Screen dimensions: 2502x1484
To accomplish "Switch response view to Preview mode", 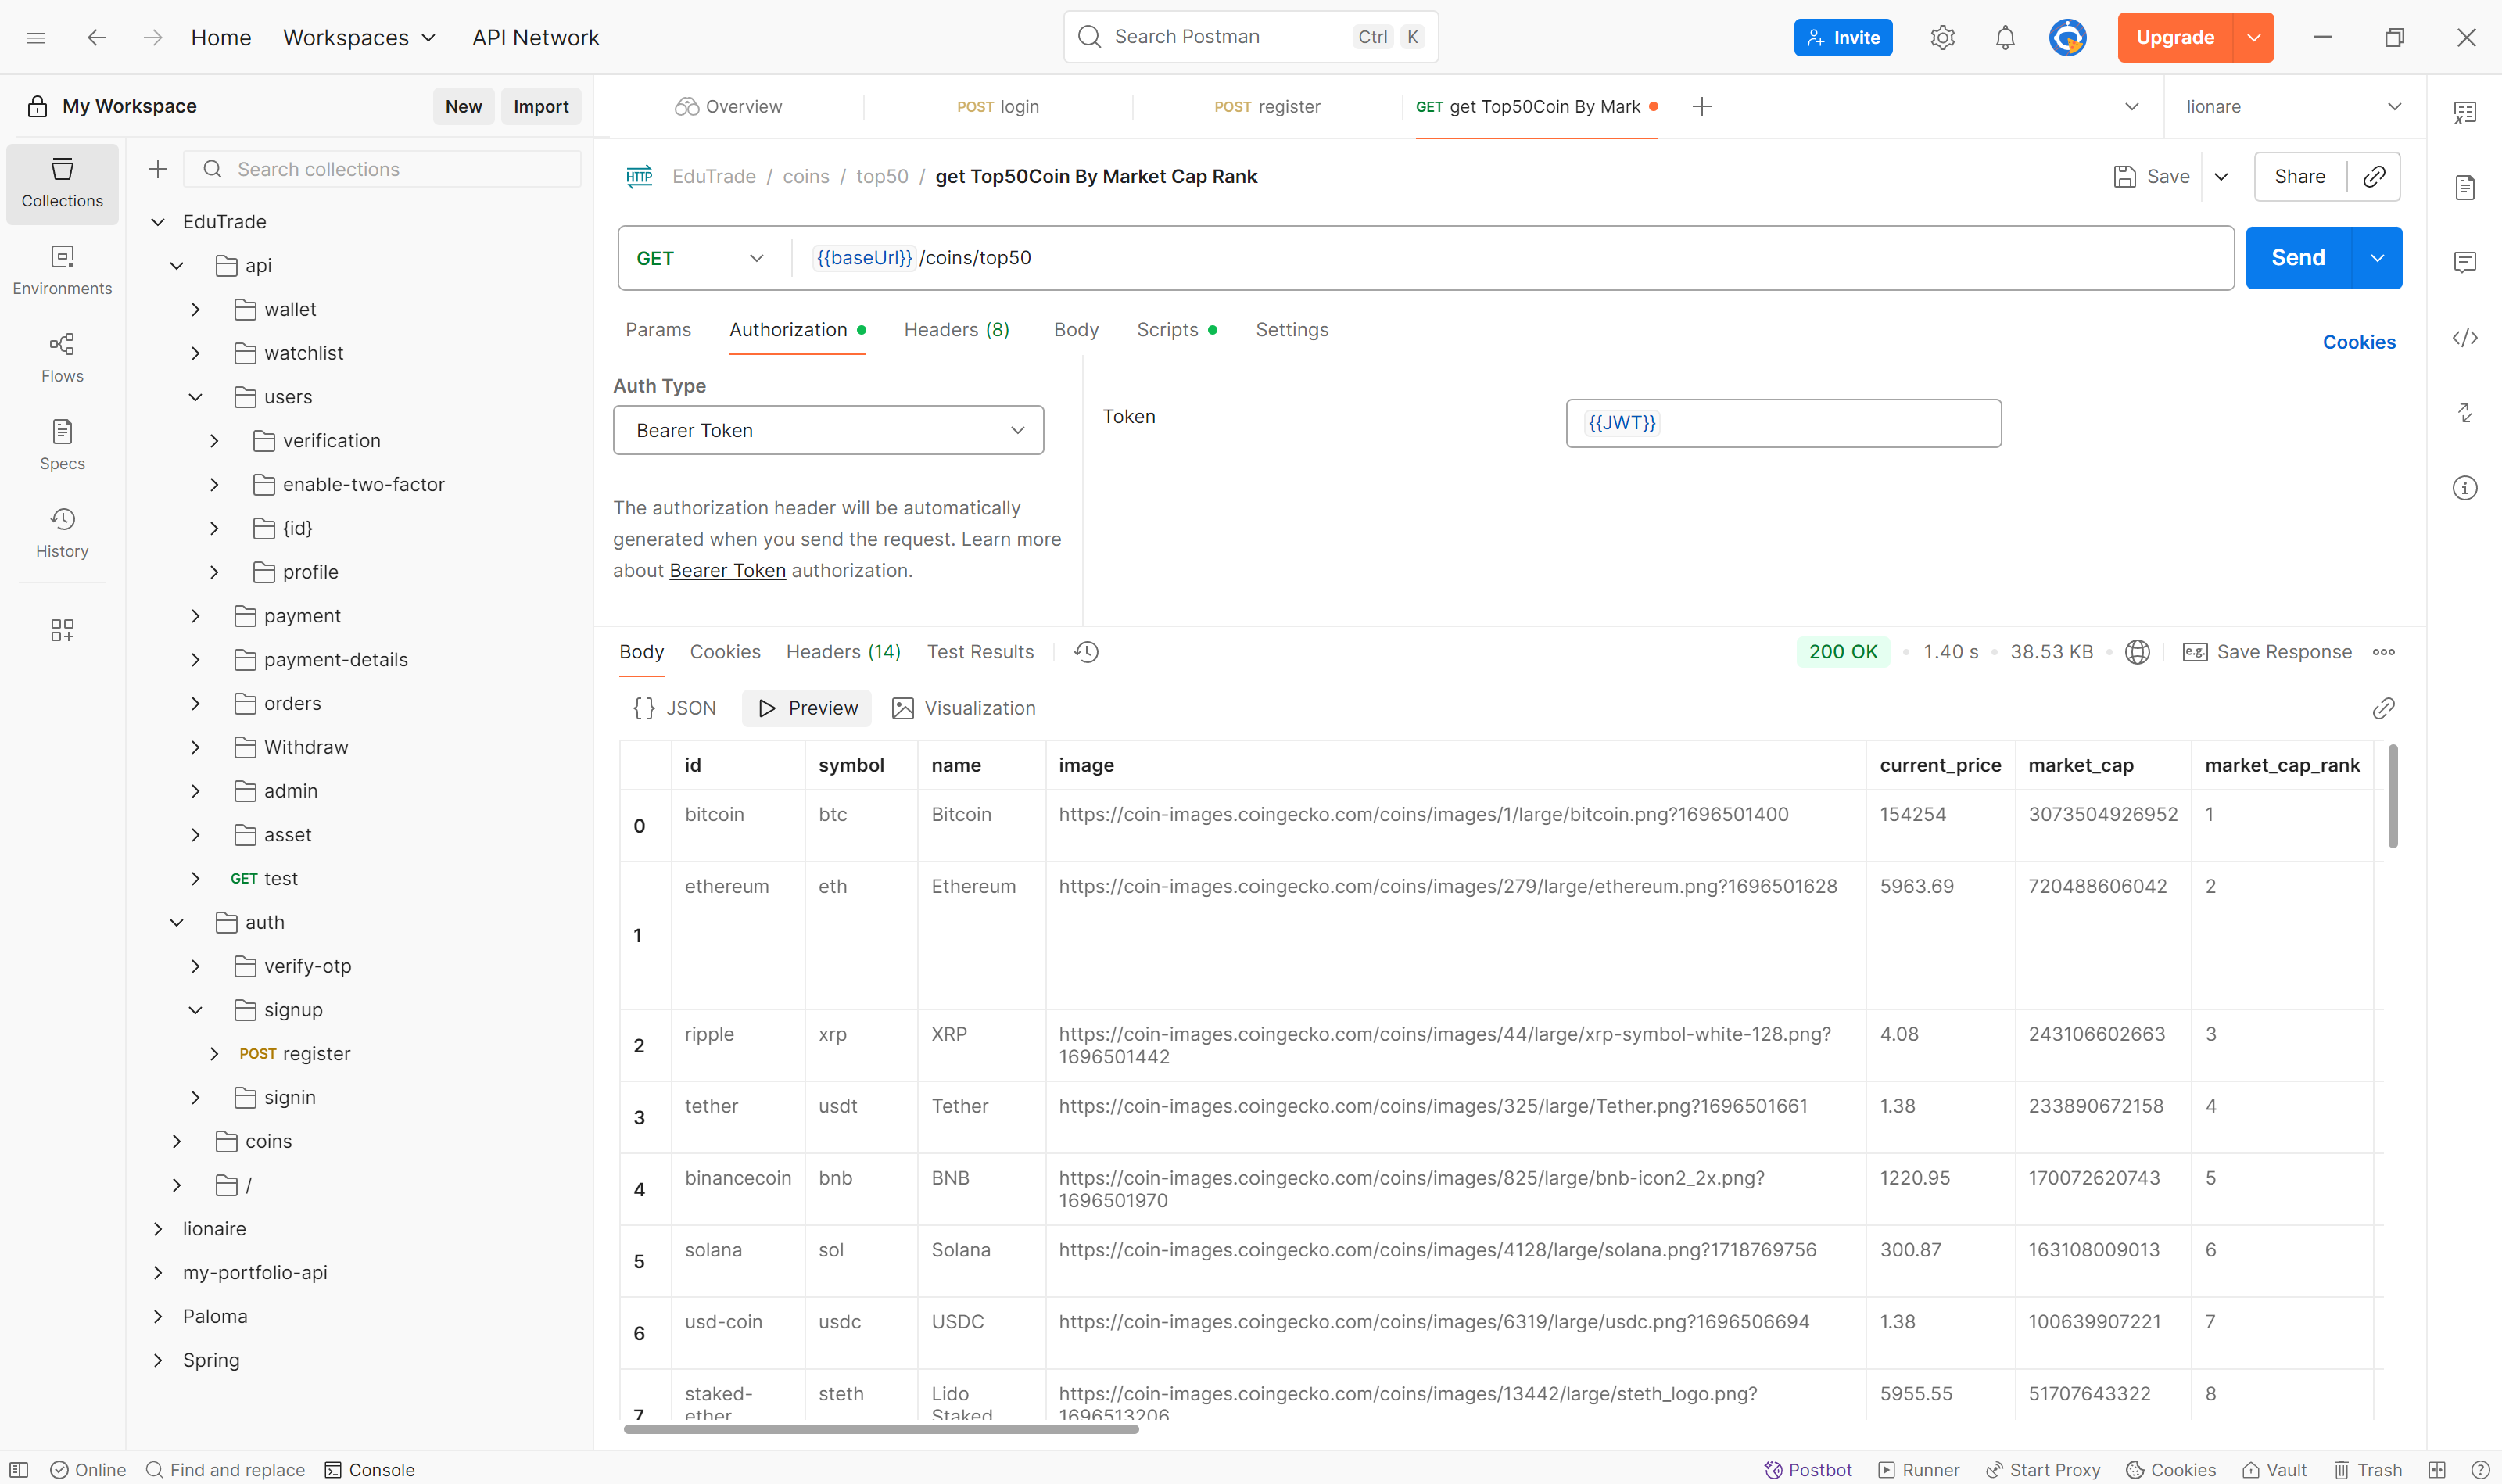I will click(x=807, y=708).
